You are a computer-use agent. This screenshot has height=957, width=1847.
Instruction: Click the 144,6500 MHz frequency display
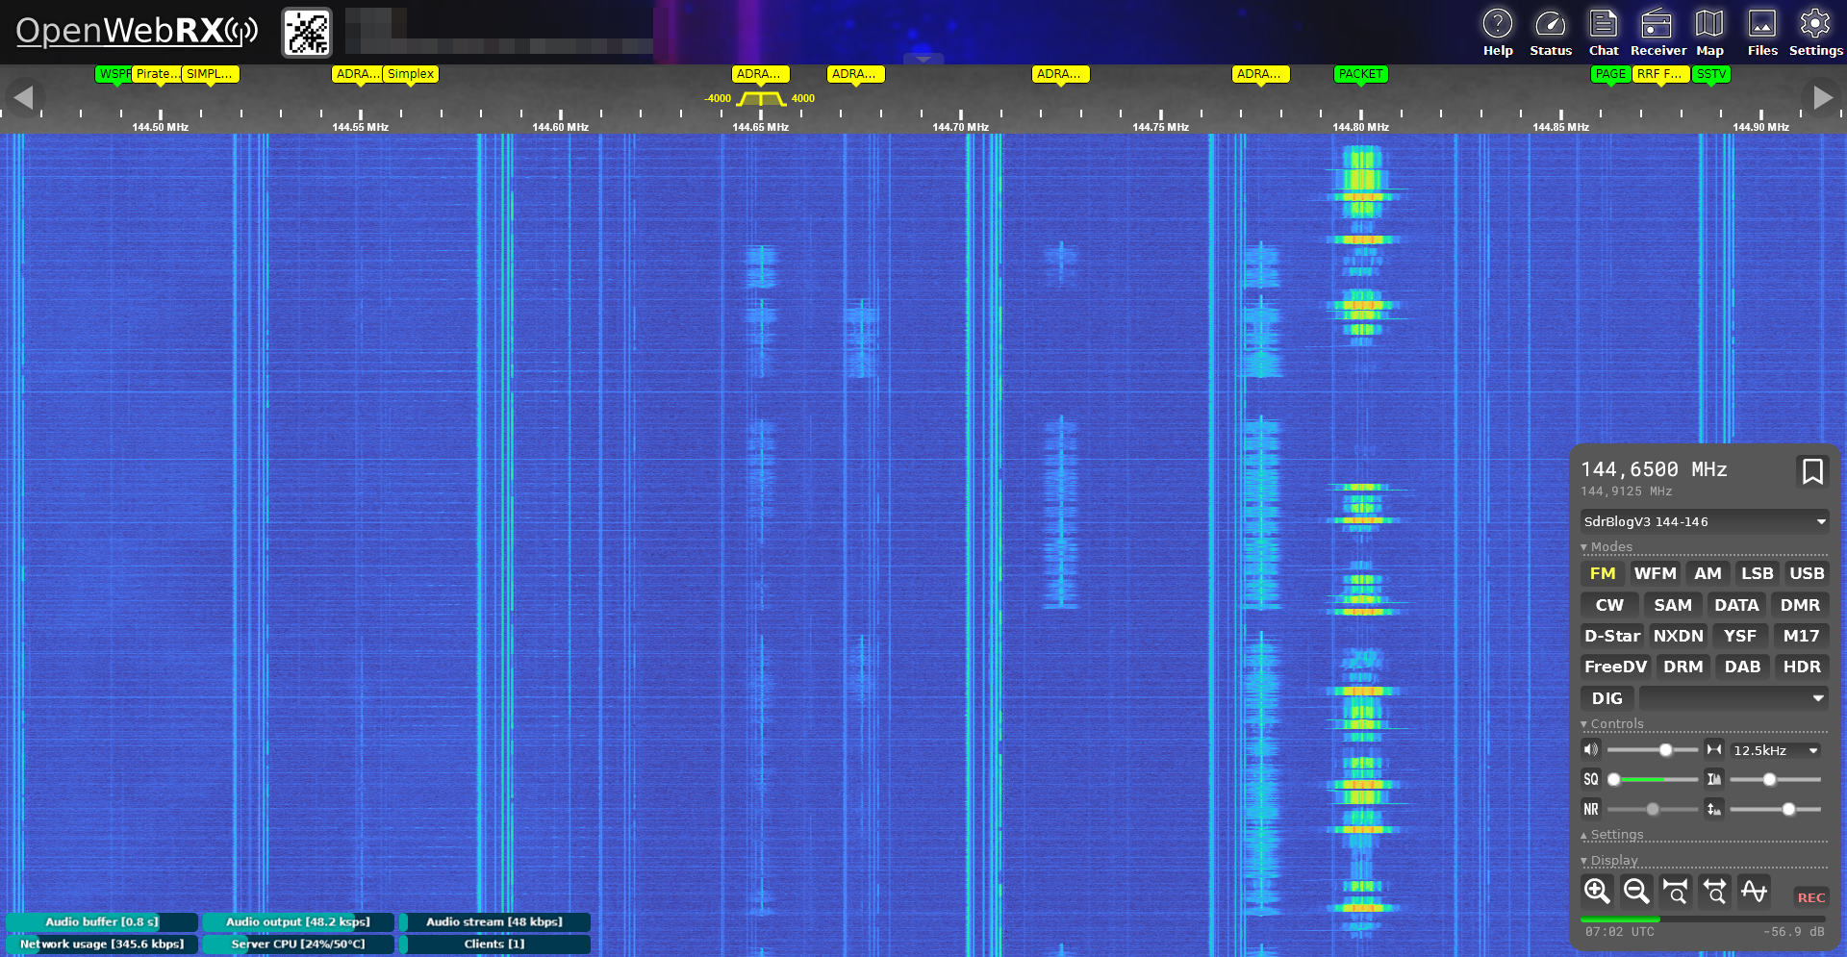tap(1654, 469)
